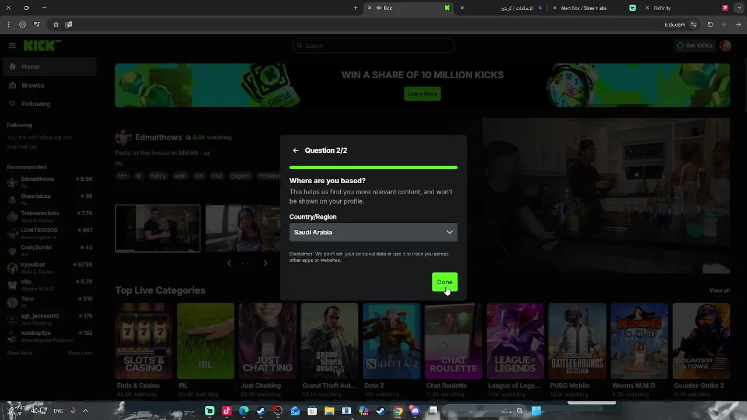Click the ENG language indicator
747x420 pixels.
coord(58,411)
